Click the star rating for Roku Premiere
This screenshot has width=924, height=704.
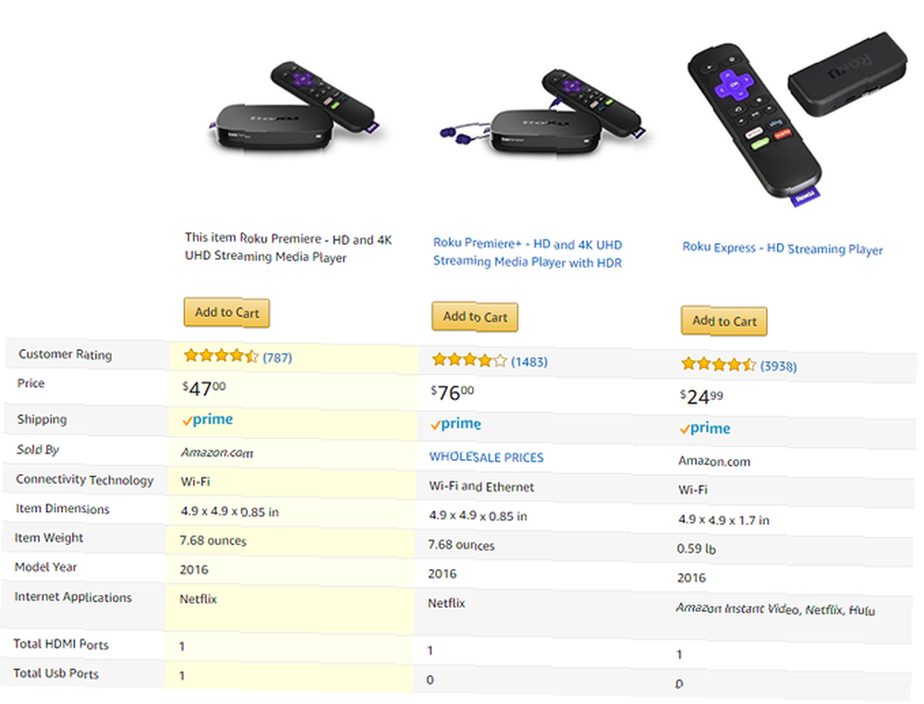pyautogui.click(x=221, y=356)
